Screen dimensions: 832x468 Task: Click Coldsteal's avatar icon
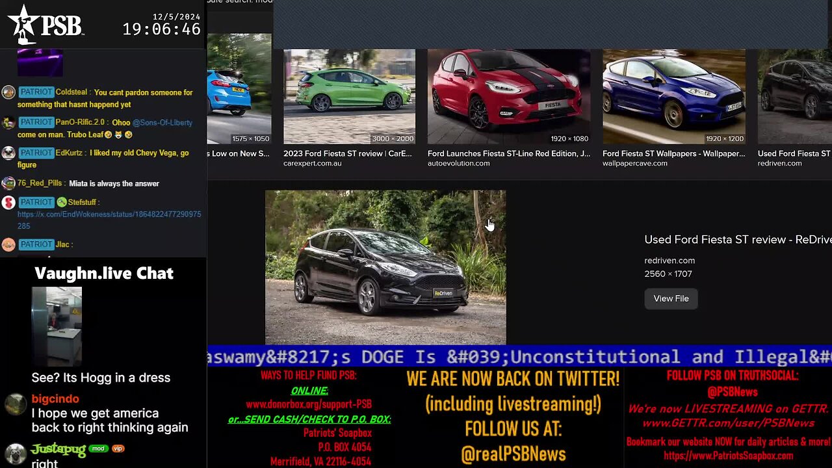8,92
